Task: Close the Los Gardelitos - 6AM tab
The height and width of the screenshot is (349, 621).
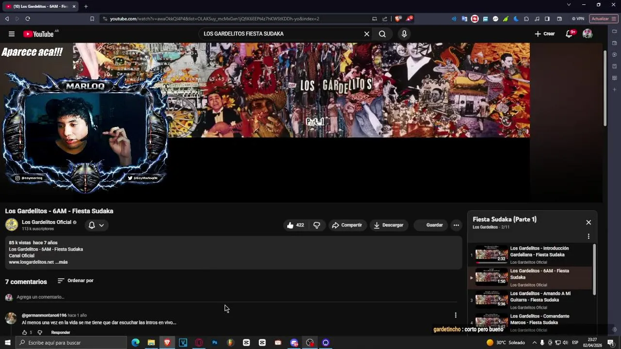Action: (74, 6)
